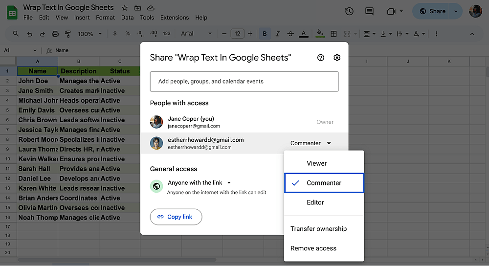Undo the last action

pos(30,34)
